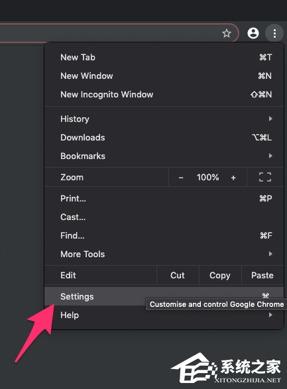Choose Print... from the menu
This screenshot has width=287, height=389.
pos(164,198)
